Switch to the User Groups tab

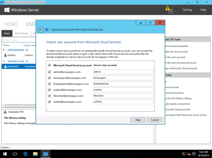21,34
